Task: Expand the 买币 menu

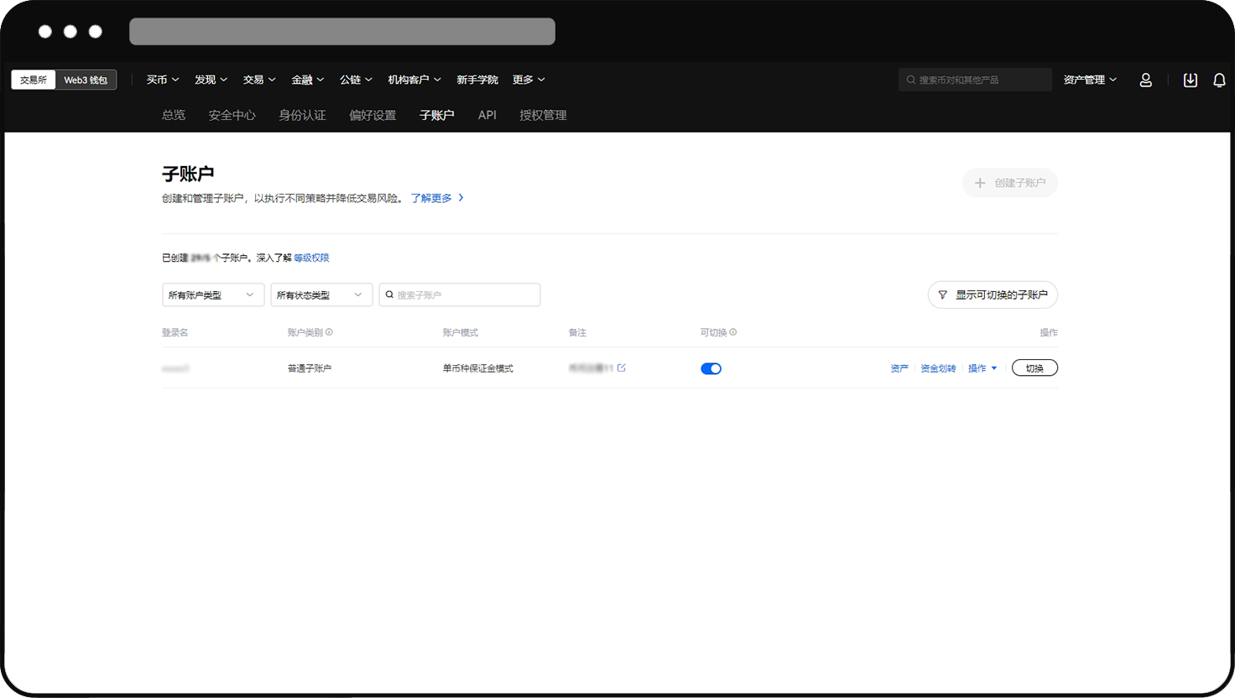Action: click(163, 80)
